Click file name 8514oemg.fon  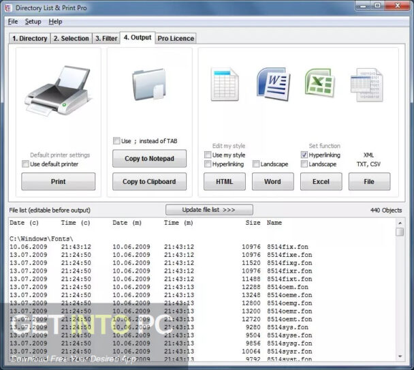tap(289, 303)
